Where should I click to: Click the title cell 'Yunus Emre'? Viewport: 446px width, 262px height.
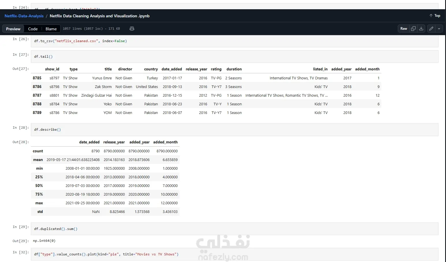102,78
